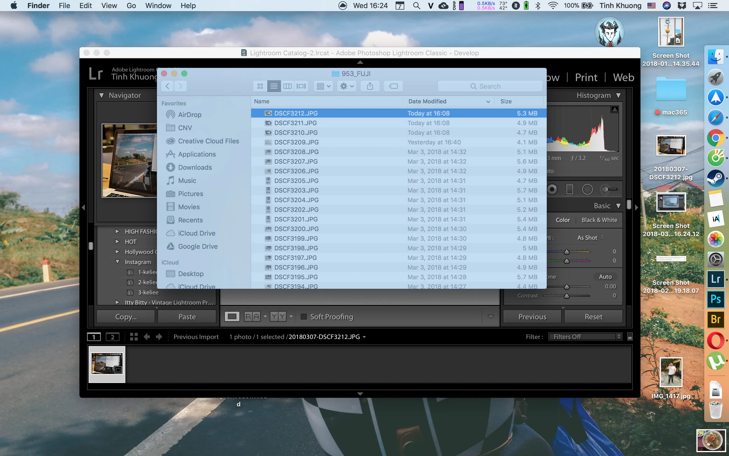This screenshot has width=729, height=456.
Task: Open Steam from the Dock
Action: click(715, 178)
